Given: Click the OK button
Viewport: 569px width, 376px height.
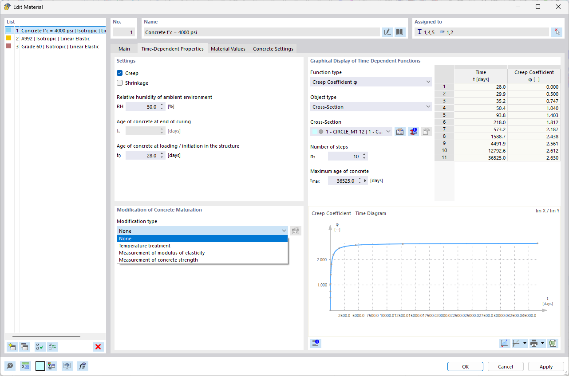Looking at the screenshot, I should coord(465,367).
